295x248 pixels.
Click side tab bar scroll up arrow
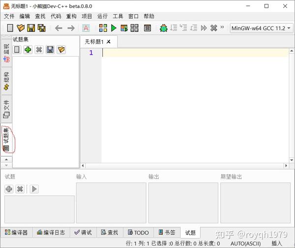point(6,159)
